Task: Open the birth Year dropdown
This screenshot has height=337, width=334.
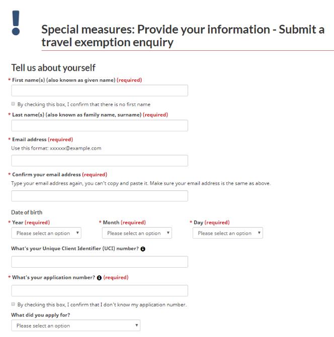Action: pyautogui.click(x=47, y=233)
